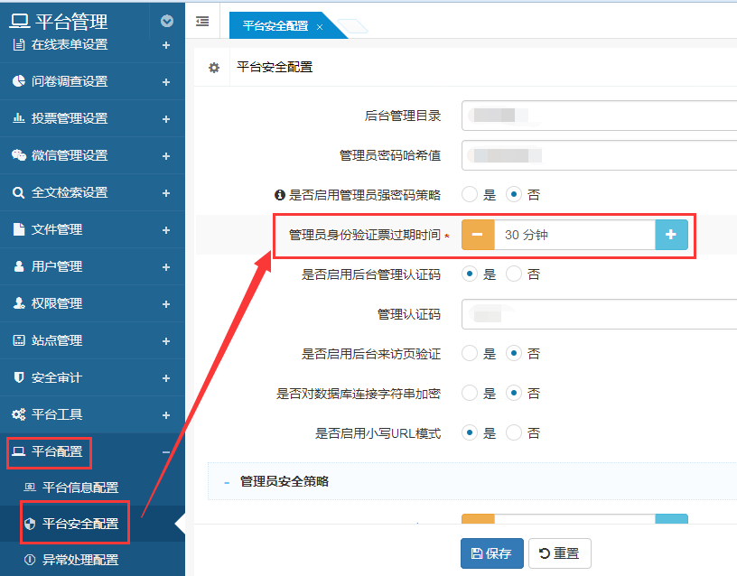Close the 平台安全配置 tab
The height and width of the screenshot is (576, 737).
[x=320, y=27]
